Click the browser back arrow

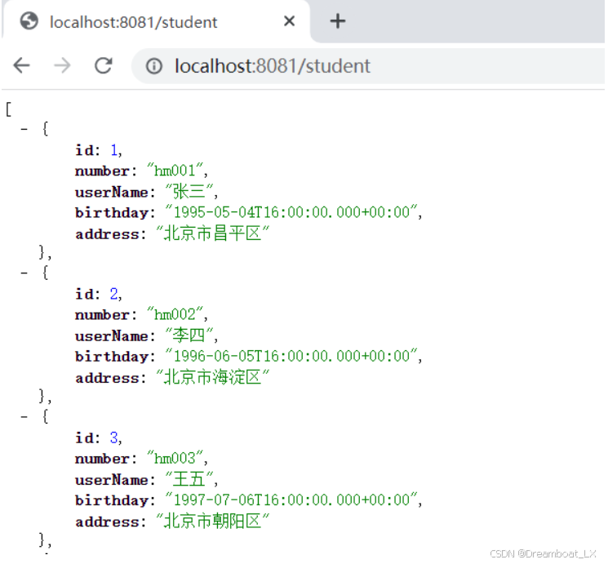pyautogui.click(x=22, y=65)
